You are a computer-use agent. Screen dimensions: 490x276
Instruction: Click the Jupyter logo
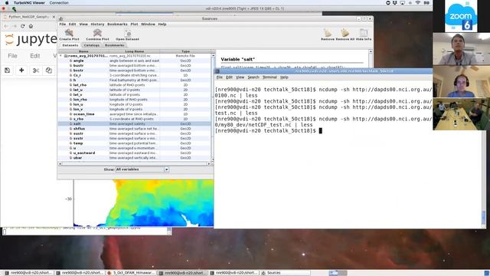31,39
